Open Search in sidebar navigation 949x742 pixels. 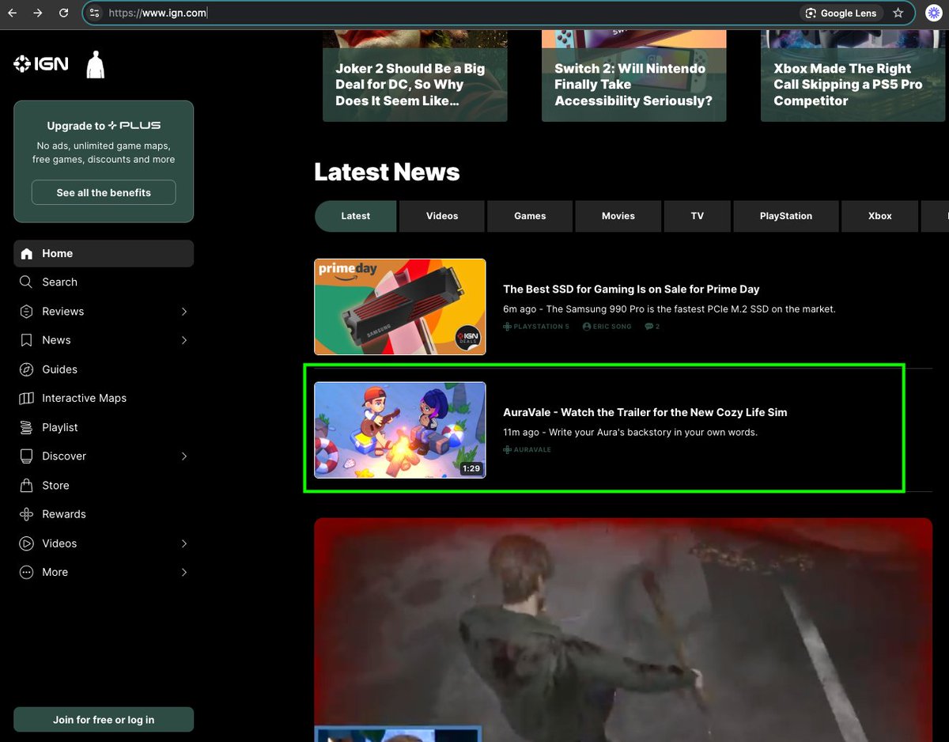104,282
